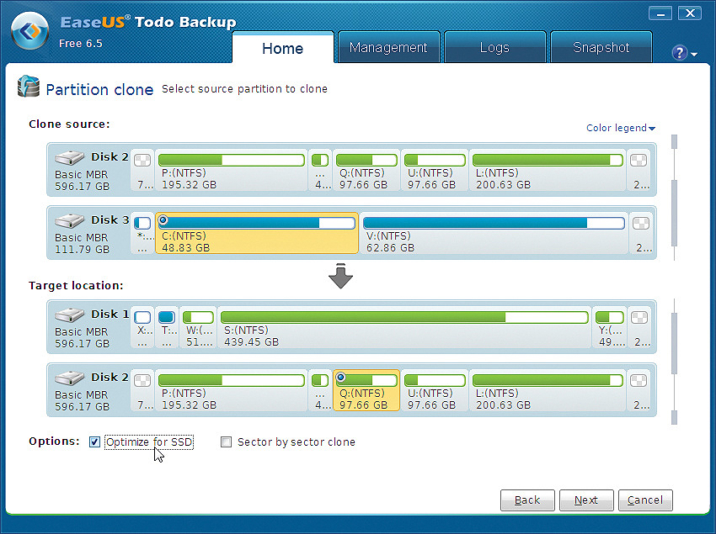716x534 pixels.
Task: Open the help menu dropdown arrow
Action: tap(694, 55)
